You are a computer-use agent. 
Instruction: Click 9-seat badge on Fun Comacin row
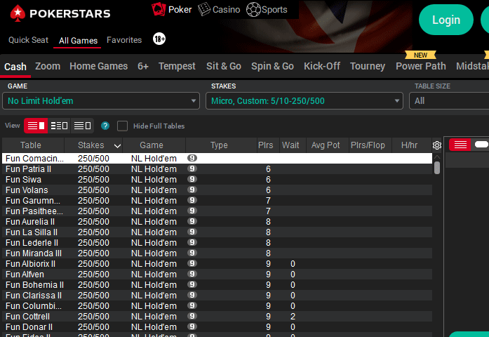pos(192,158)
